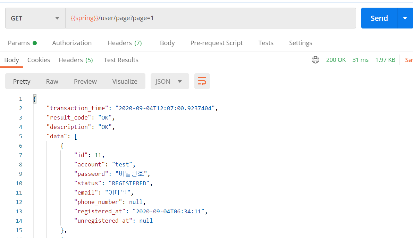Open the Test Results tab
This screenshot has width=413, height=238.
(121, 60)
